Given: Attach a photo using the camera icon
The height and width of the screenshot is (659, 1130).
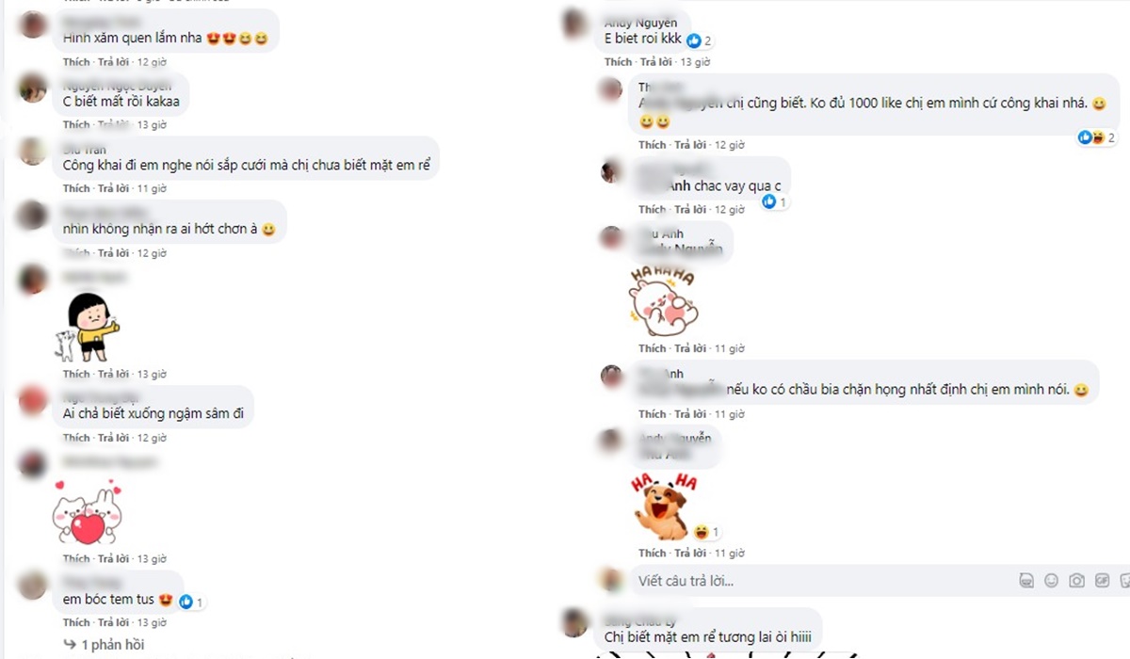Looking at the screenshot, I should coord(1077,581).
